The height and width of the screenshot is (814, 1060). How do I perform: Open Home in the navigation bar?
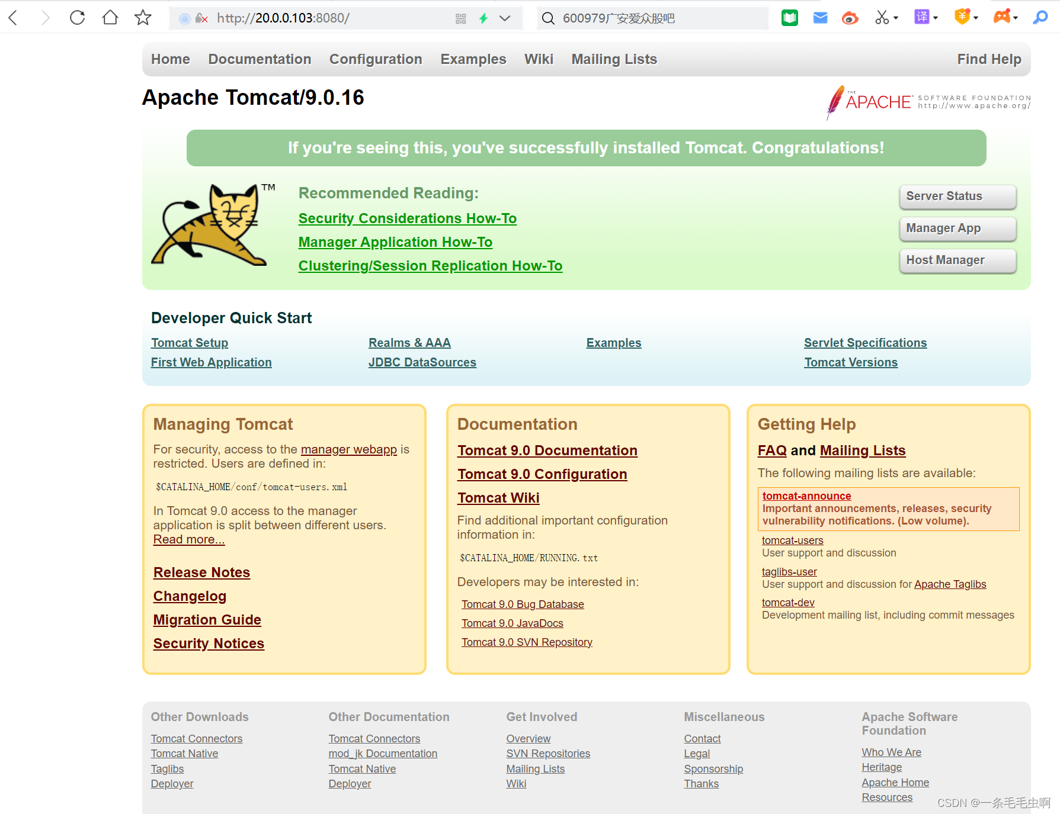click(x=171, y=59)
